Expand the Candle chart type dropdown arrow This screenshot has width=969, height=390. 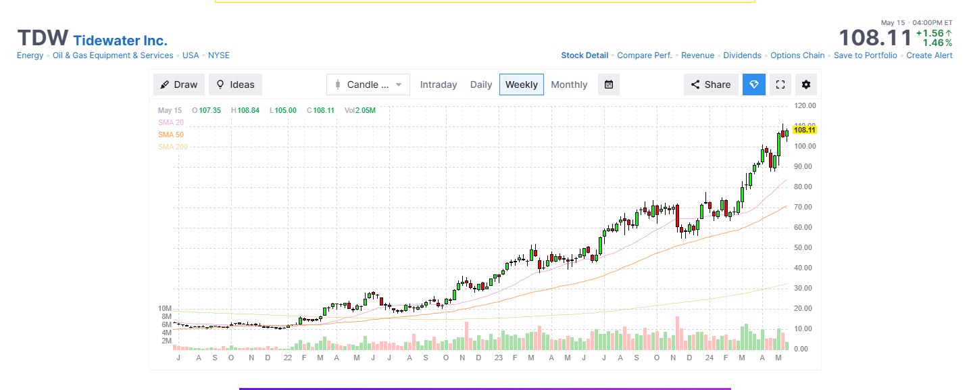point(399,84)
